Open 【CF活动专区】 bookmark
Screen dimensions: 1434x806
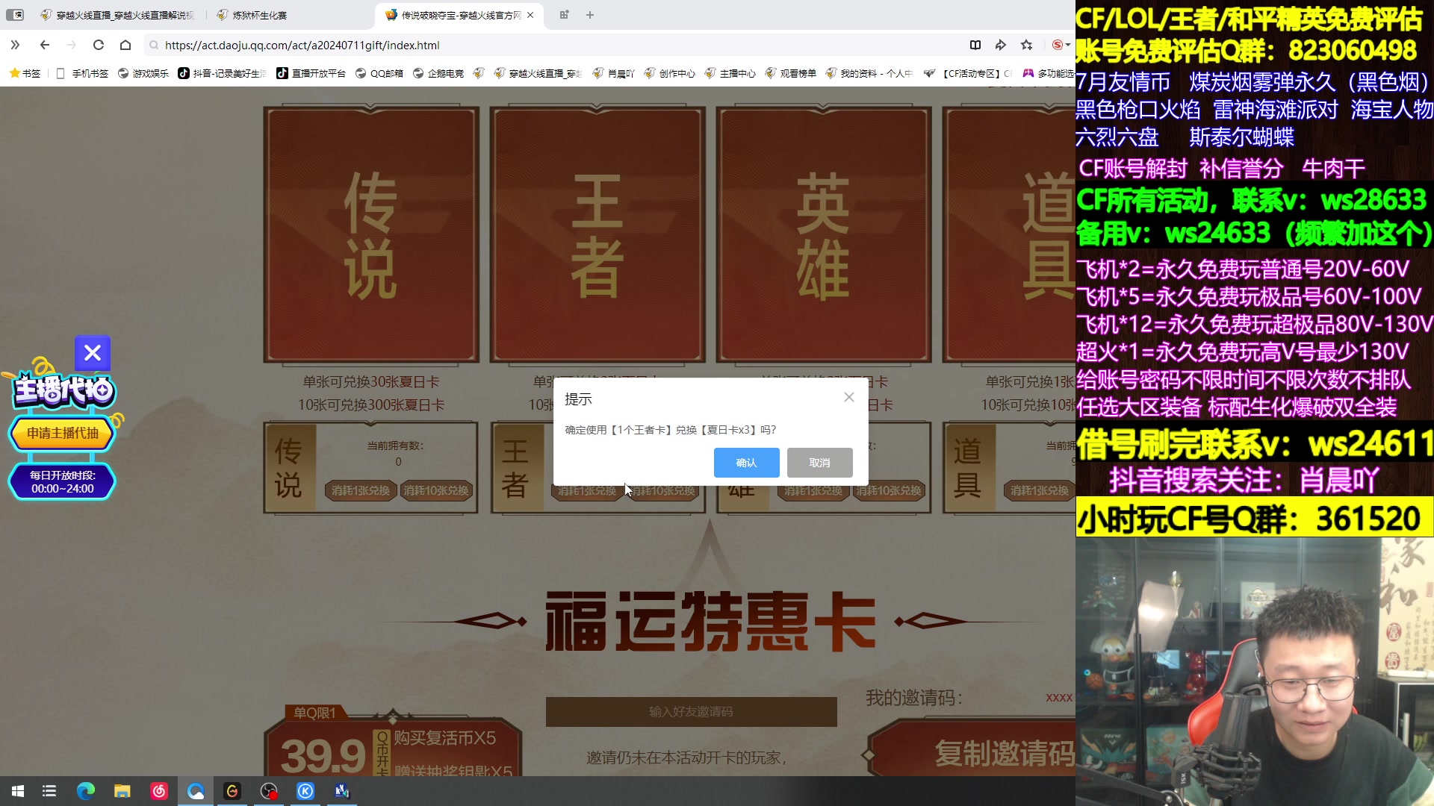pyautogui.click(x=968, y=73)
